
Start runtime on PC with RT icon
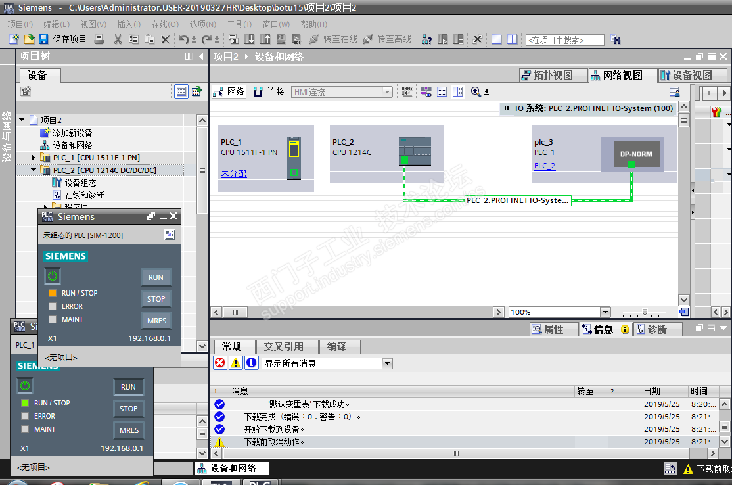coord(296,39)
